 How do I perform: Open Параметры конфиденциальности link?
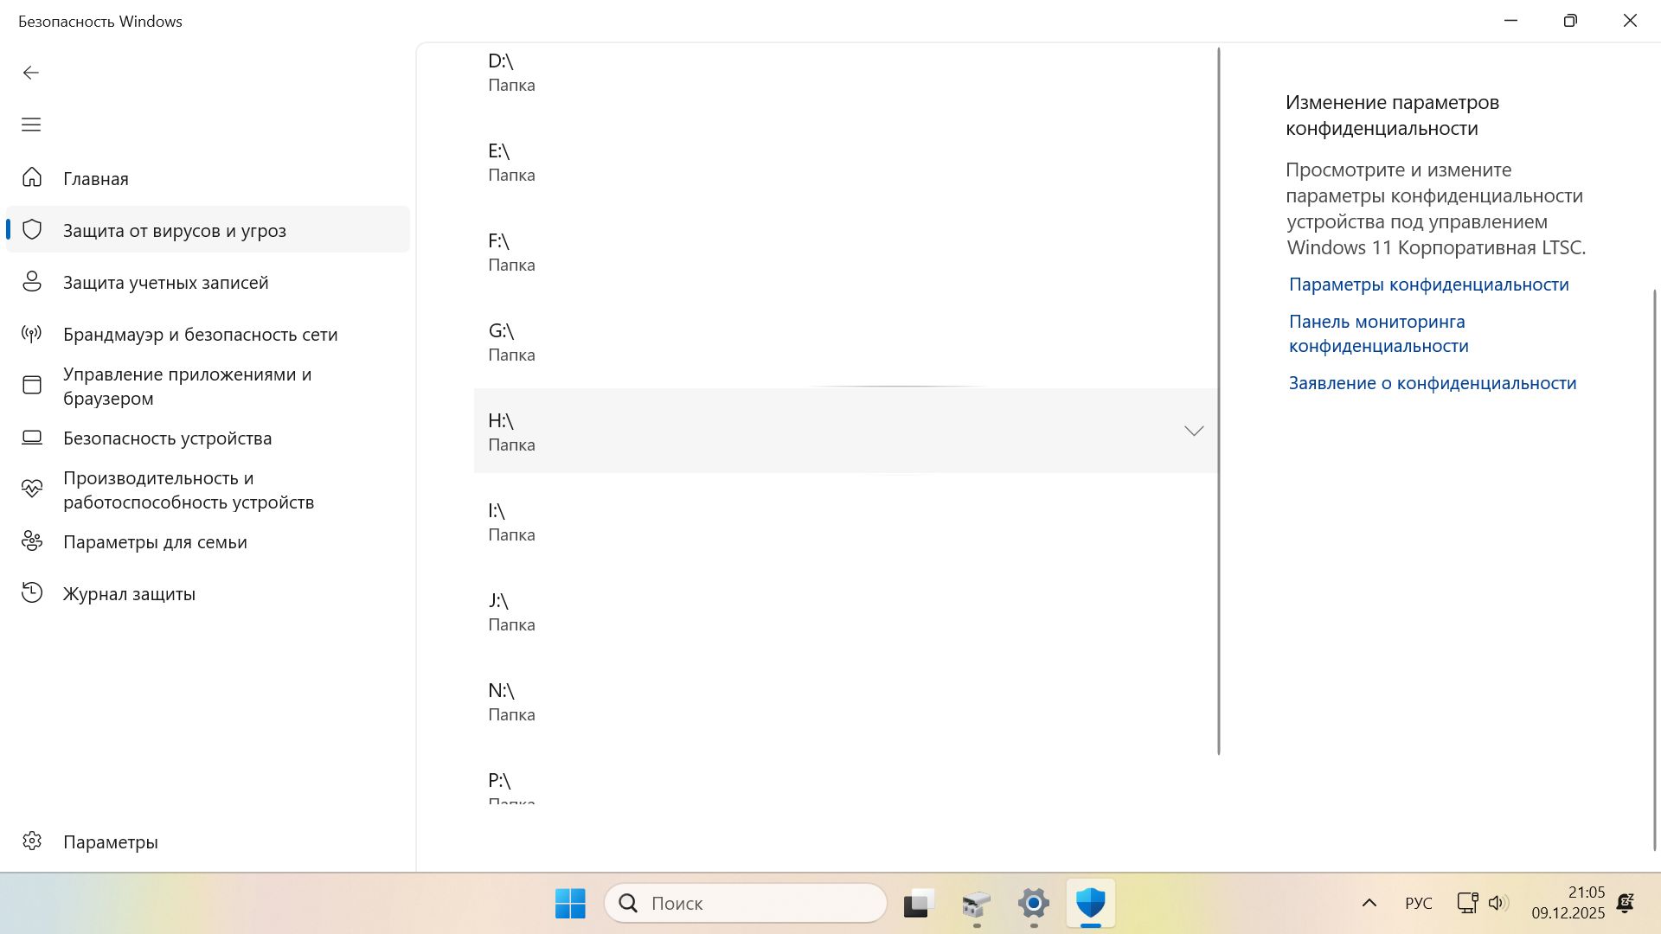point(1428,285)
